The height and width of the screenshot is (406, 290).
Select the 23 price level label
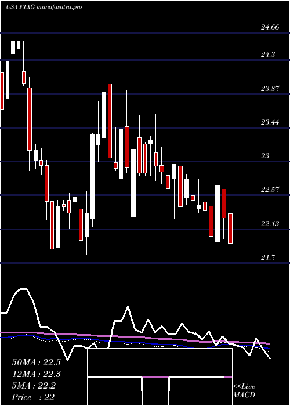coord(265,156)
